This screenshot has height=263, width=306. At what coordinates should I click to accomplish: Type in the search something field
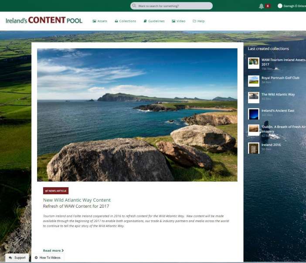tap(173, 6)
